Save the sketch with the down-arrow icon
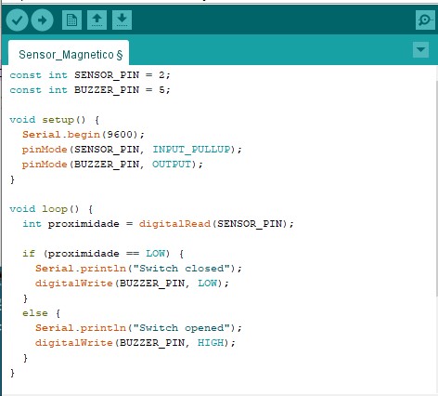 (122, 20)
